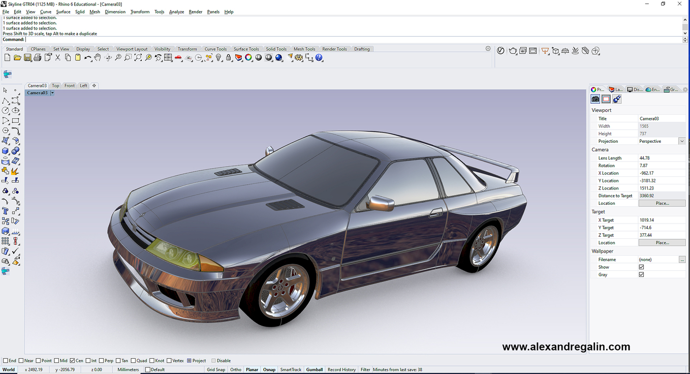Activate the Pan hand tool

point(98,58)
